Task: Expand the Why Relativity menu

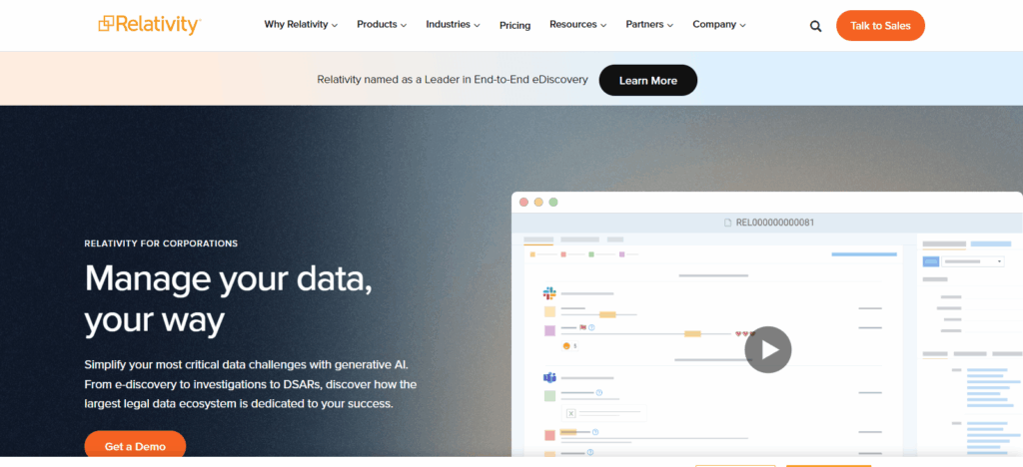Action: 301,25
